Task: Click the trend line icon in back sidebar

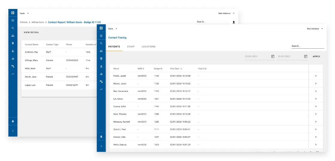Action: tap(13, 74)
